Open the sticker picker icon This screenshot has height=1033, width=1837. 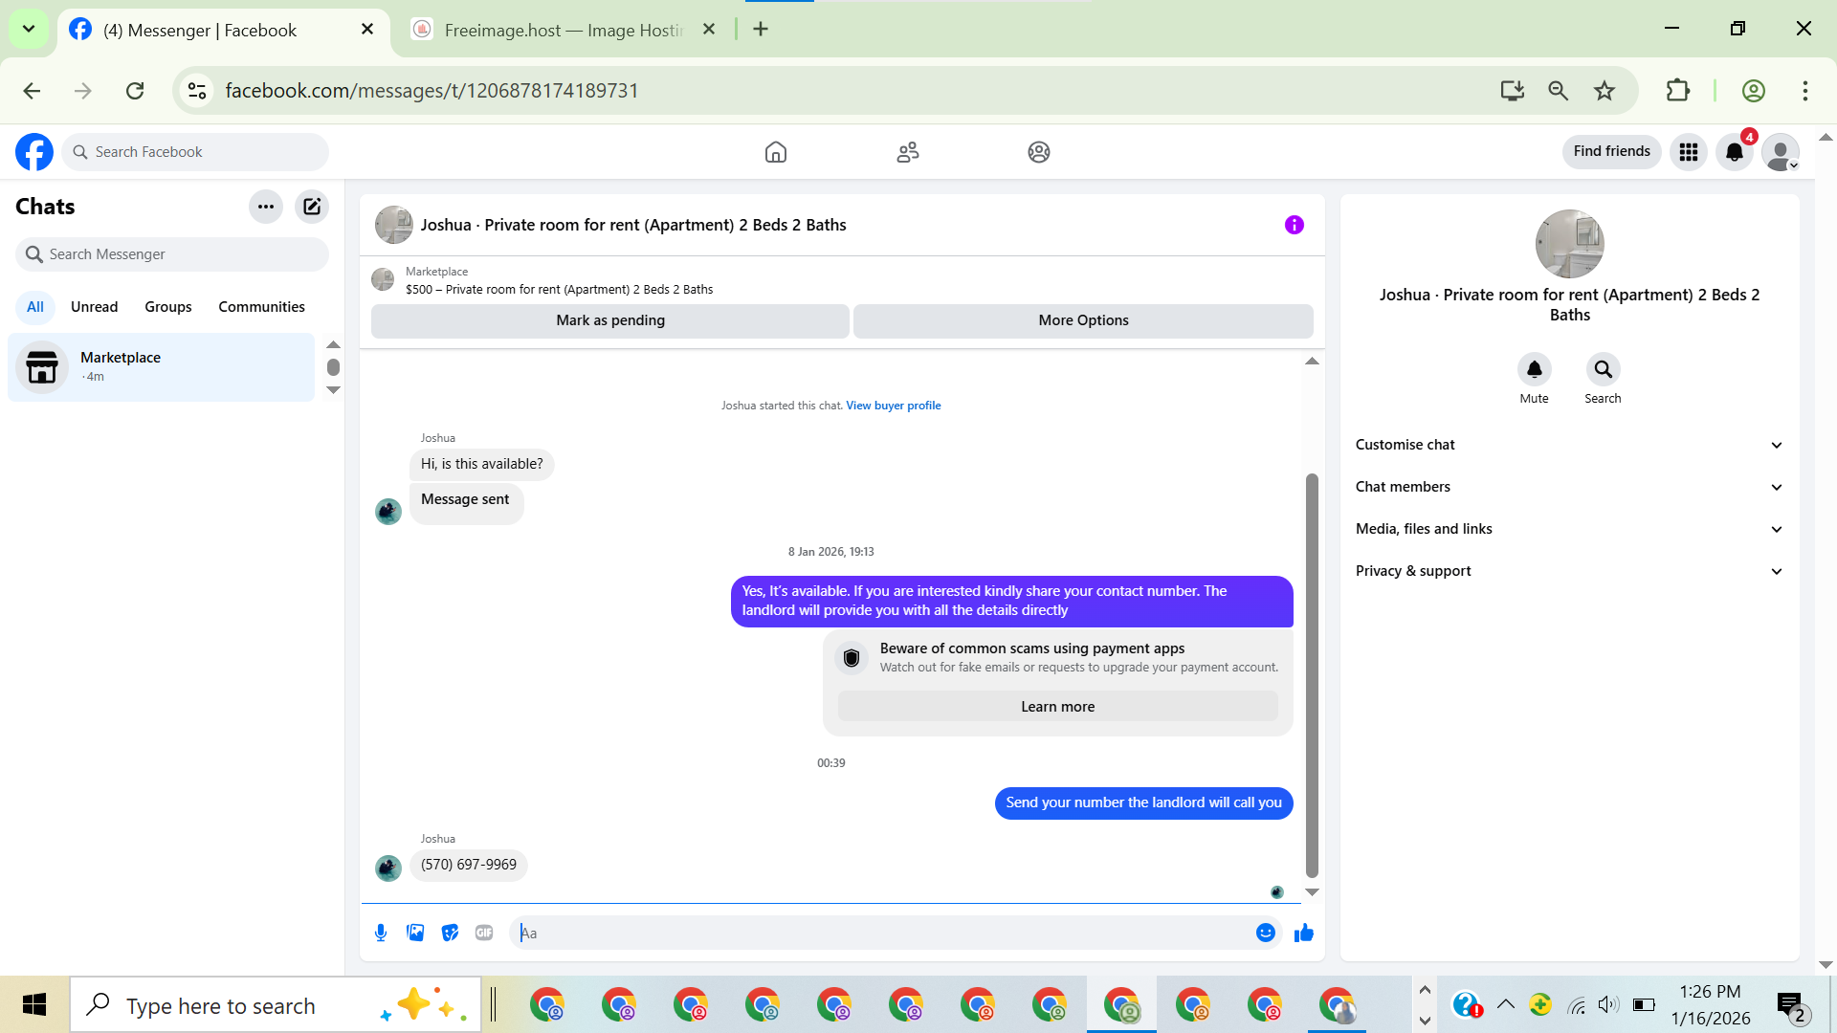pyautogui.click(x=450, y=933)
